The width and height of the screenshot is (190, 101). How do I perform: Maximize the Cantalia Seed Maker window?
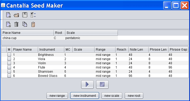point(176,5)
